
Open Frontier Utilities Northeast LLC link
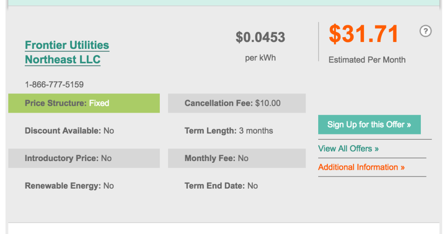(x=67, y=52)
